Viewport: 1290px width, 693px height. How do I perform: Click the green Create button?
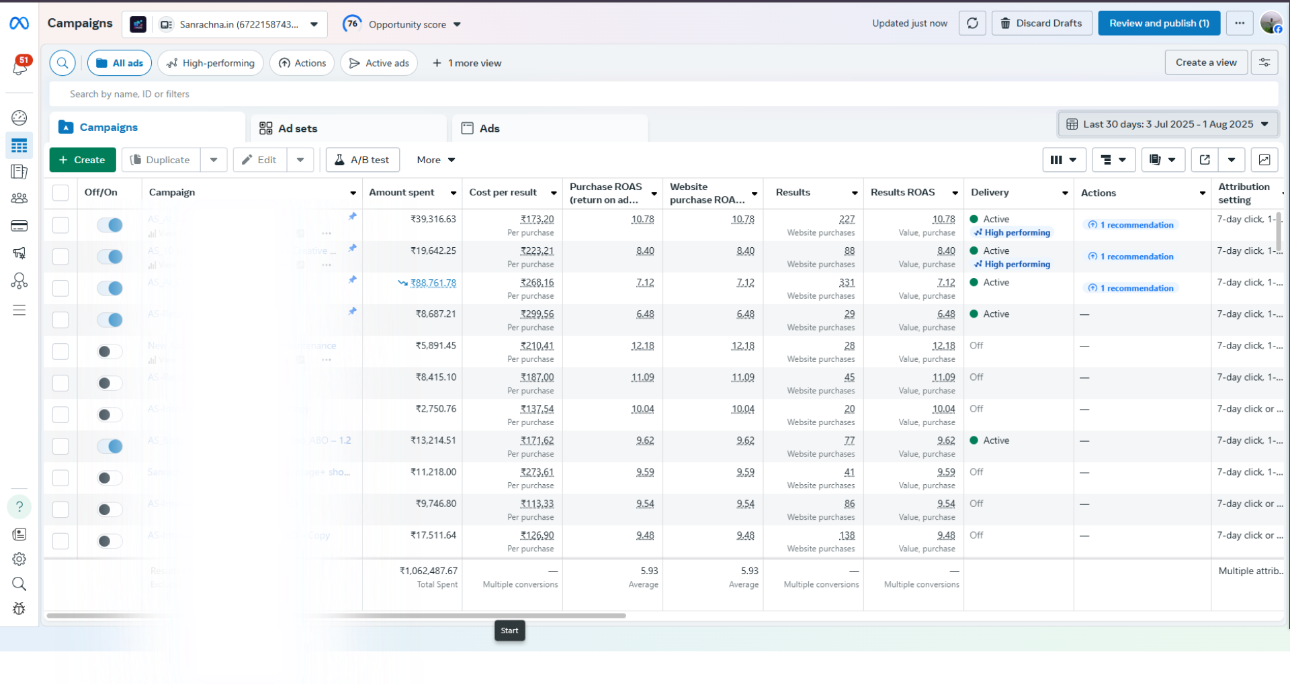82,160
